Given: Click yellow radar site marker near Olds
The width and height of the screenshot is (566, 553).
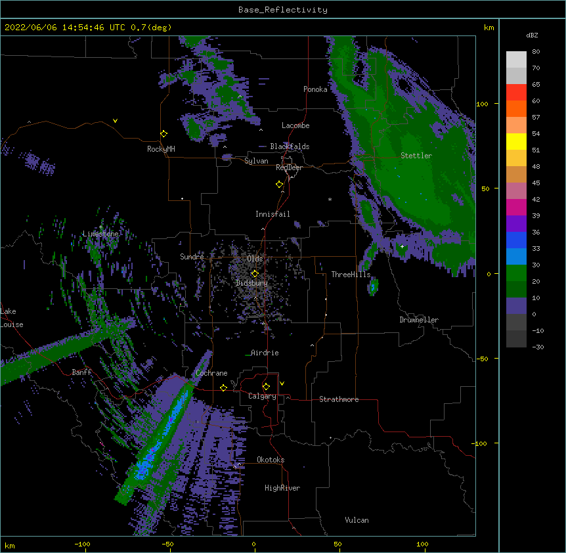Looking at the screenshot, I should point(255,274).
